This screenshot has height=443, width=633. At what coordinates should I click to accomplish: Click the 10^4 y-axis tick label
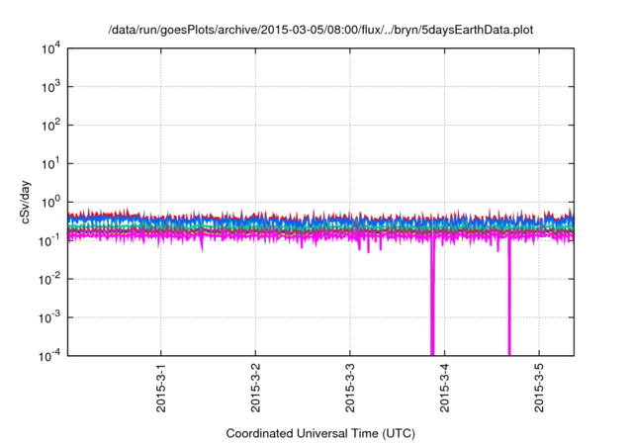(50, 48)
